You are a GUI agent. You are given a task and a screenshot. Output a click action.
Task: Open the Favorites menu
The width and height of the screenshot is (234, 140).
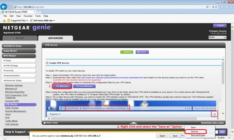click(28, 16)
